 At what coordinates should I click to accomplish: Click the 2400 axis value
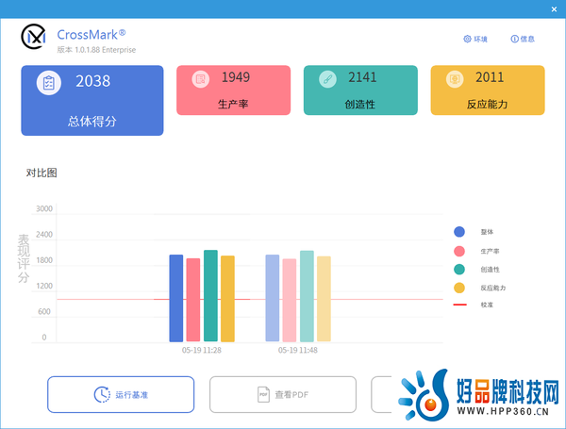click(44, 235)
